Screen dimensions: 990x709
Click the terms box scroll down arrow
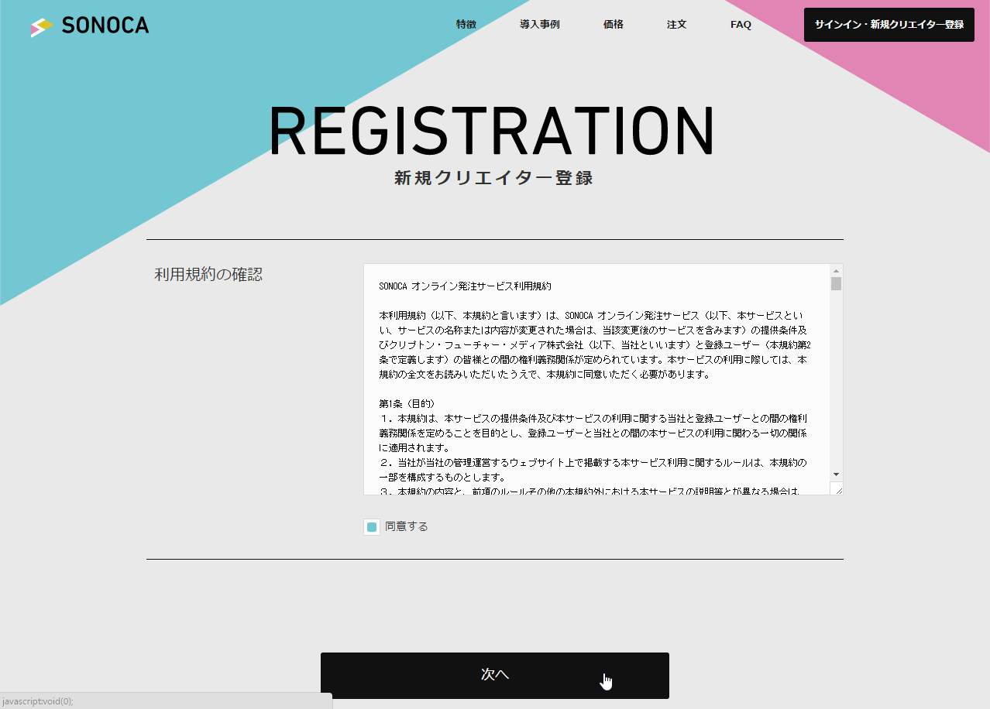pos(836,474)
